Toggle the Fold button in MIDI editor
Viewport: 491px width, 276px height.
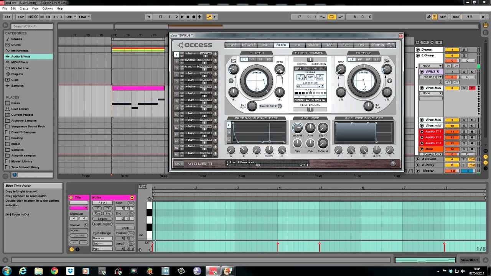point(143,187)
